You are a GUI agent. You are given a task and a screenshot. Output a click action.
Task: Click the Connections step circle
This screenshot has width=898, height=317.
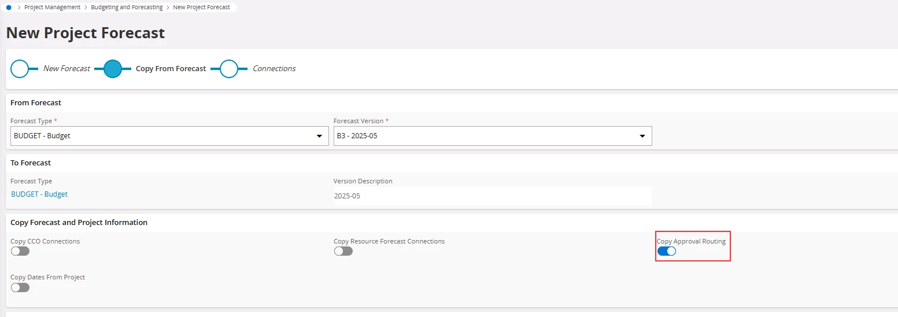coord(229,69)
